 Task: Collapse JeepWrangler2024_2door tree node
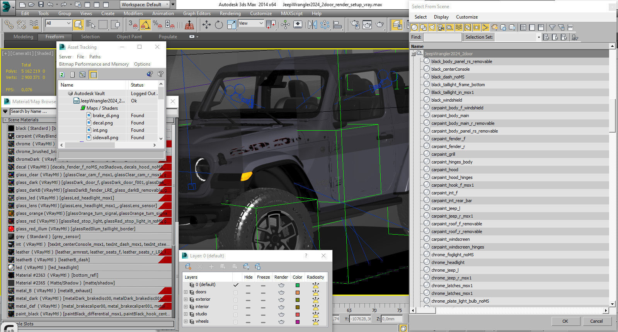(414, 54)
